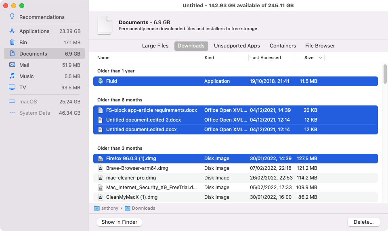Select Applications 23.39 GB in sidebar
Viewport: 388px width, 231px height.
[44, 31]
